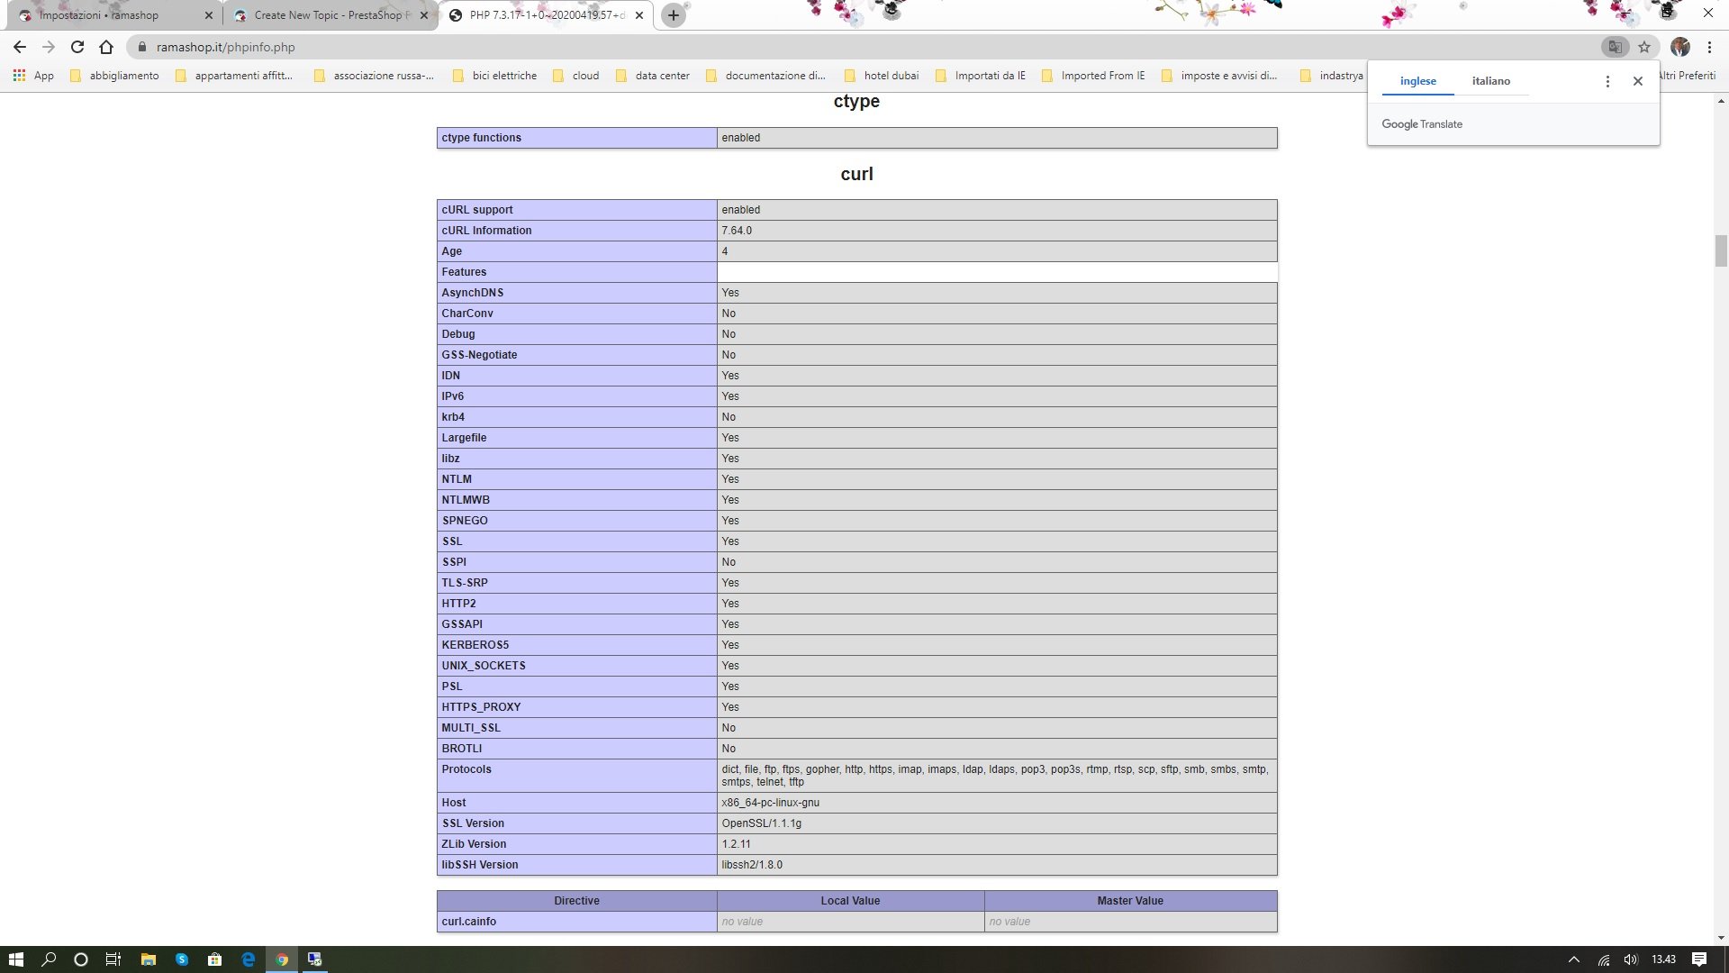Viewport: 1729px width, 973px height.
Task: Reload the phpinfo page
Action: tap(77, 47)
